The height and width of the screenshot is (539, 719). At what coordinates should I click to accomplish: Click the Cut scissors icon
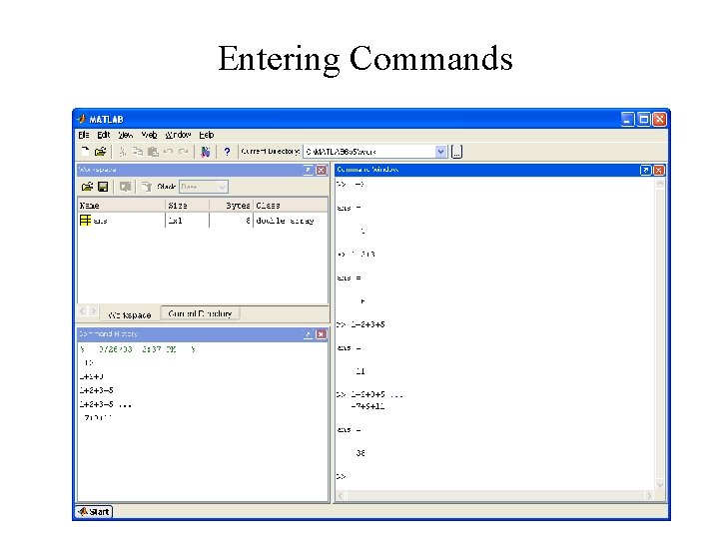123,152
